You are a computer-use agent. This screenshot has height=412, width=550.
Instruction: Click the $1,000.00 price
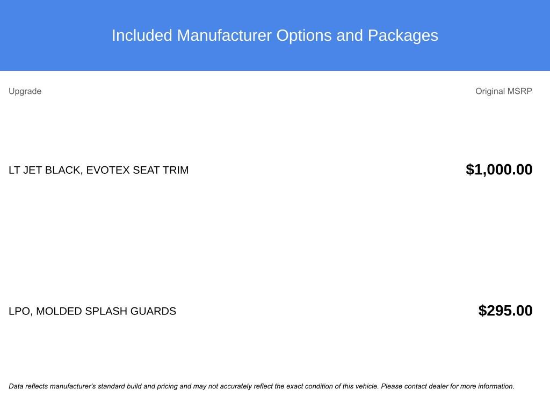coord(499,170)
